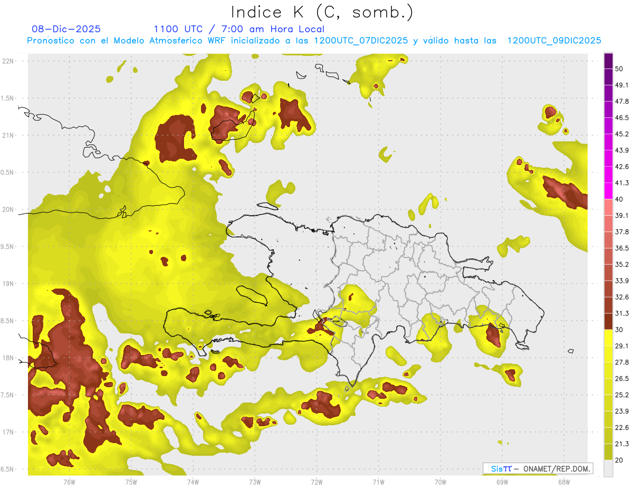The width and height of the screenshot is (633, 489).
Task: Click the colorbar value "50"
Action: click(619, 69)
